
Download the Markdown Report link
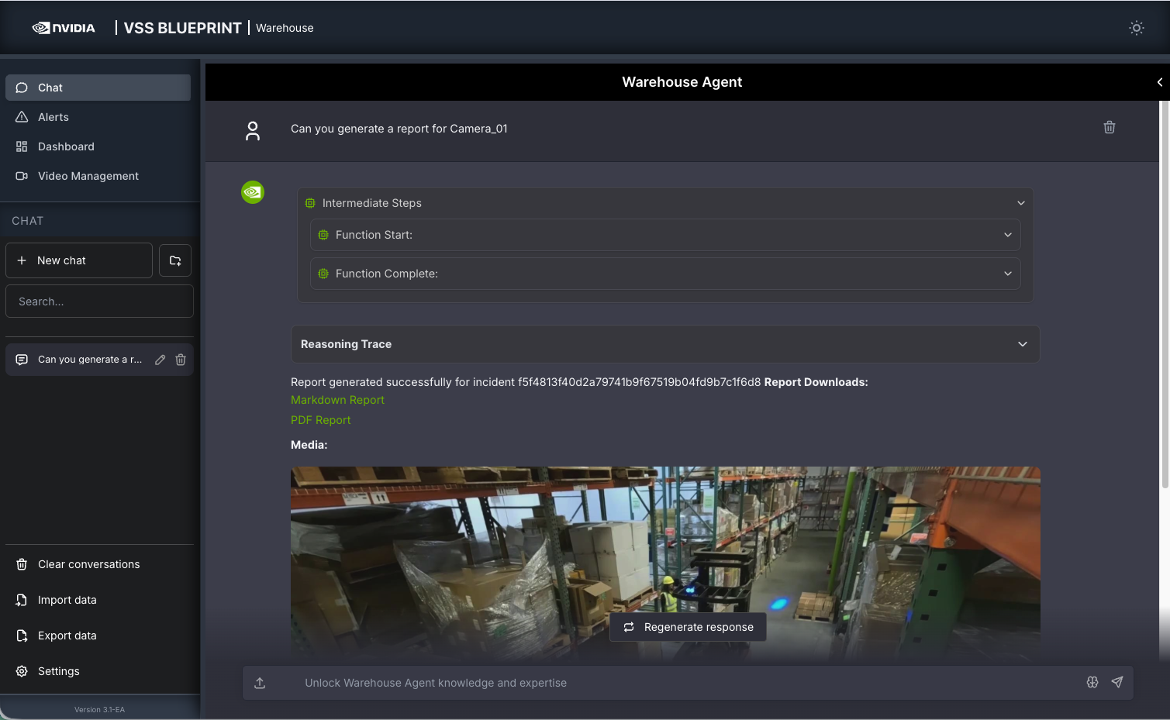(x=337, y=400)
